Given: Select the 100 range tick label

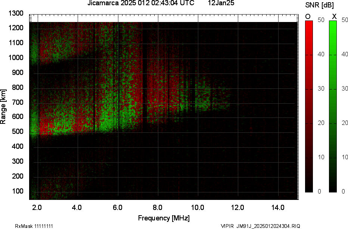Looking at the screenshot, I should (18, 191).
